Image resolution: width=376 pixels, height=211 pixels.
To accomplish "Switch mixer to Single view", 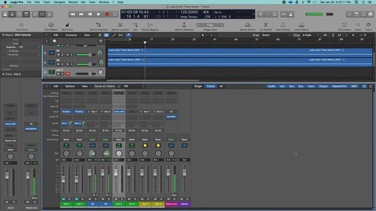I will click(x=198, y=86).
